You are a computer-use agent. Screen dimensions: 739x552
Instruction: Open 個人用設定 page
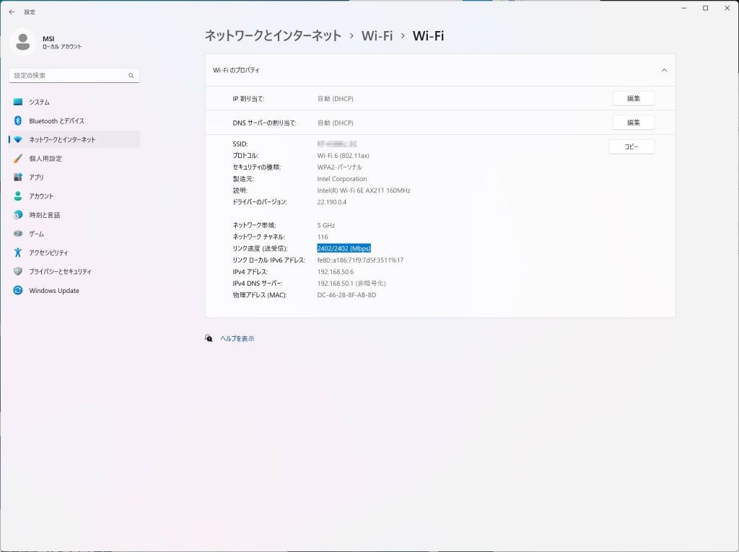tap(74, 159)
